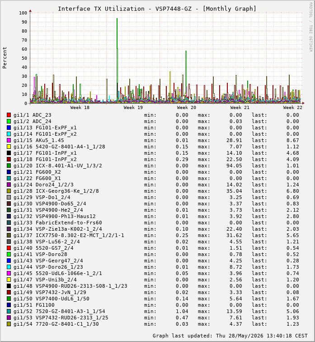
Task: Select legend label gi1/50 VSP7400-UdL6_1/50
Action: (52, 299)
